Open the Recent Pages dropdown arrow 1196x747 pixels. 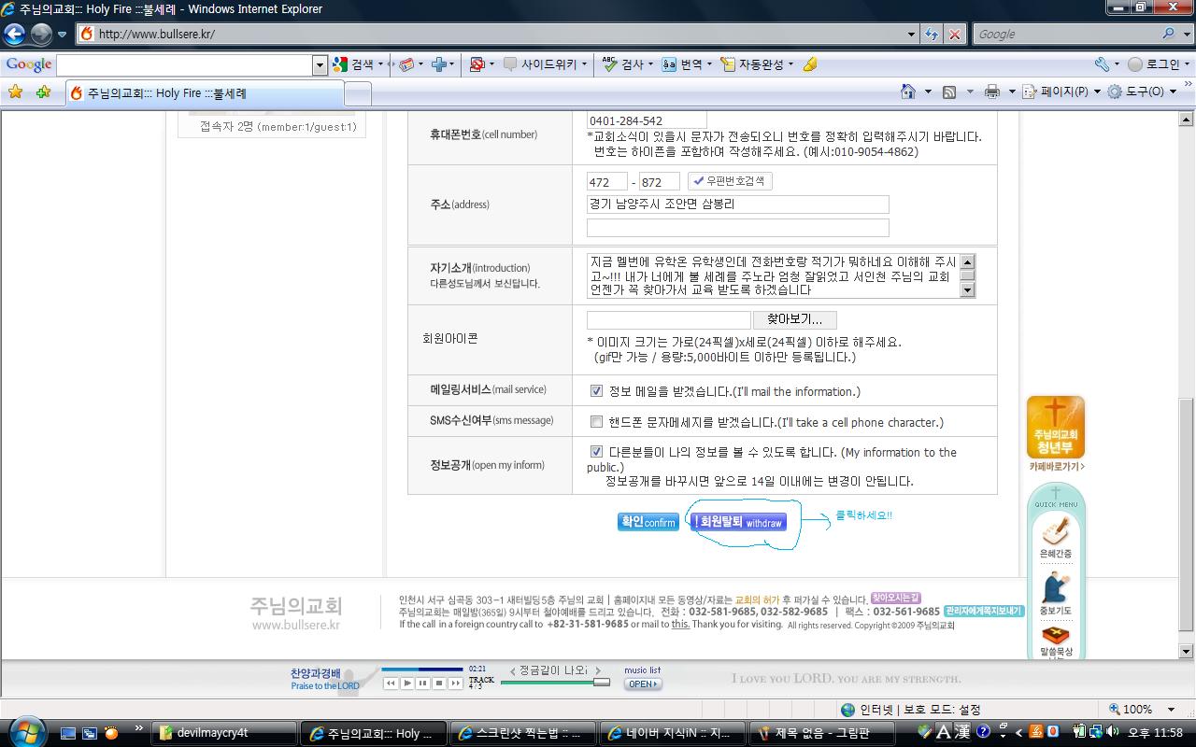tap(63, 35)
